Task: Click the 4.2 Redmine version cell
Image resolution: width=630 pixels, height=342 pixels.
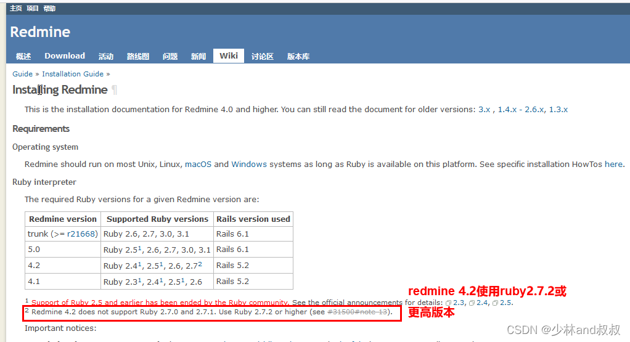Action: 63,266
